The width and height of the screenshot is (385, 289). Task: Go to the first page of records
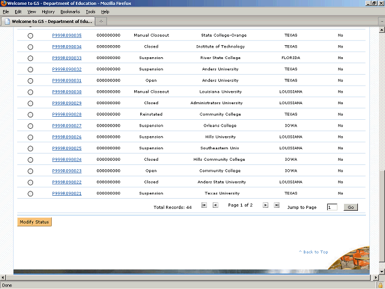(204, 205)
